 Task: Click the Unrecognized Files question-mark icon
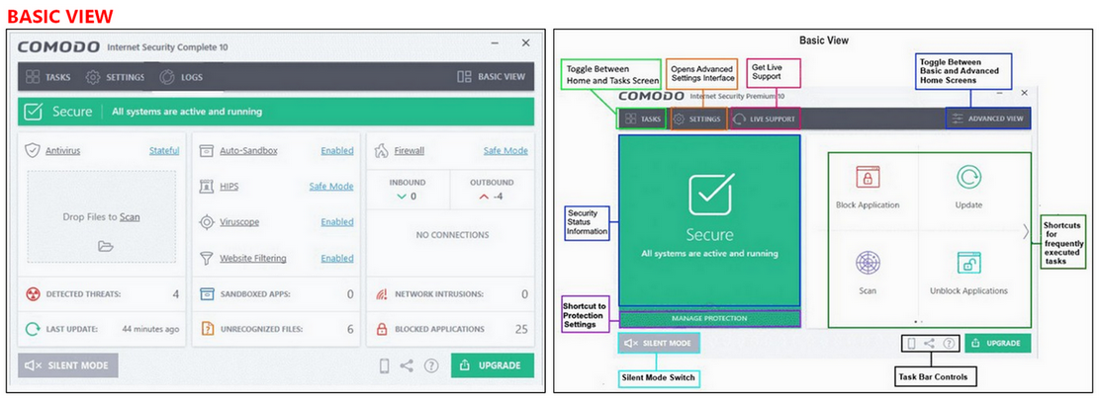click(207, 329)
